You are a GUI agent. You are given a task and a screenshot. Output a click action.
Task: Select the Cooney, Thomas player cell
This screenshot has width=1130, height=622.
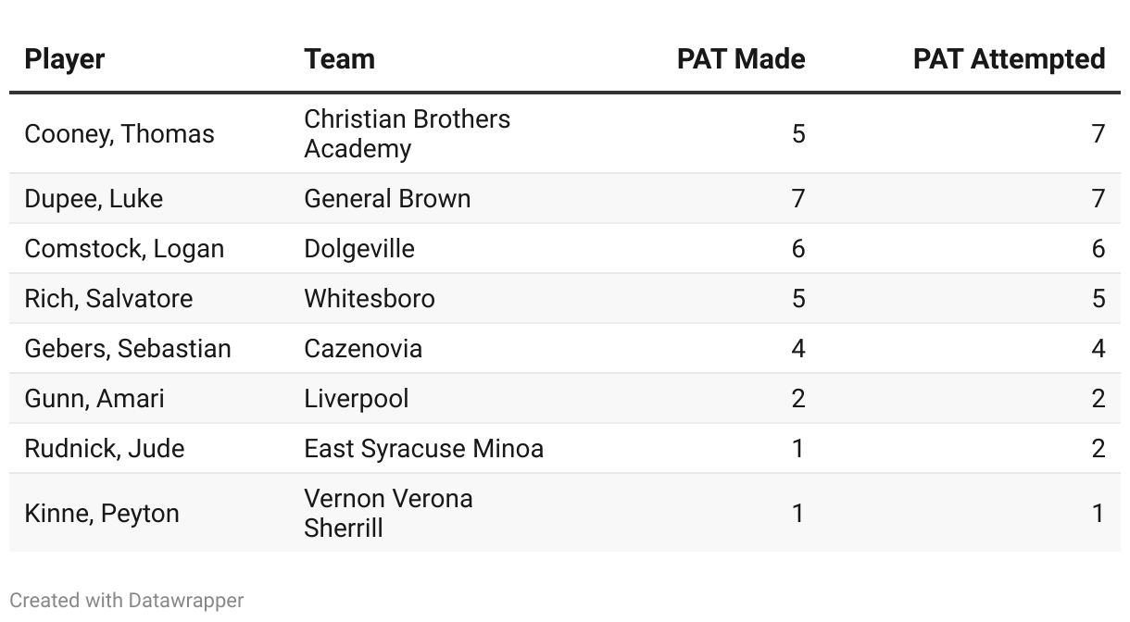pos(119,134)
